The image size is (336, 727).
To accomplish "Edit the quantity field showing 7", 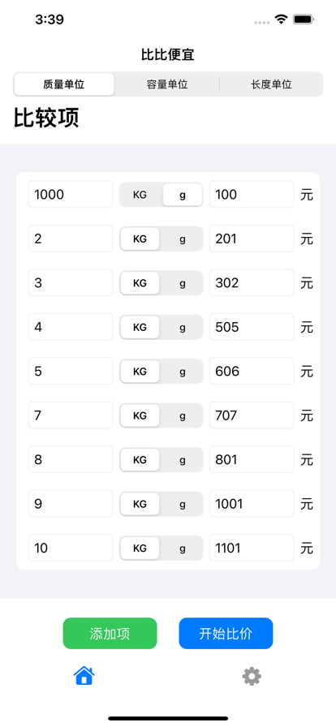I will (x=71, y=415).
